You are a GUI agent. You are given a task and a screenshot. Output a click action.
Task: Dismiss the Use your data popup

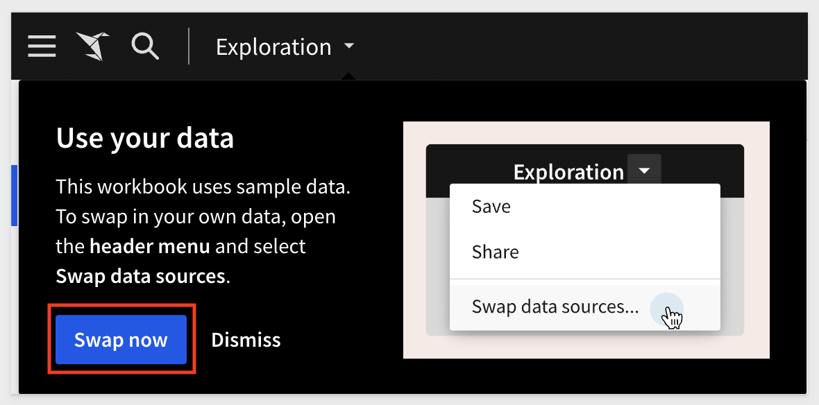coord(245,340)
